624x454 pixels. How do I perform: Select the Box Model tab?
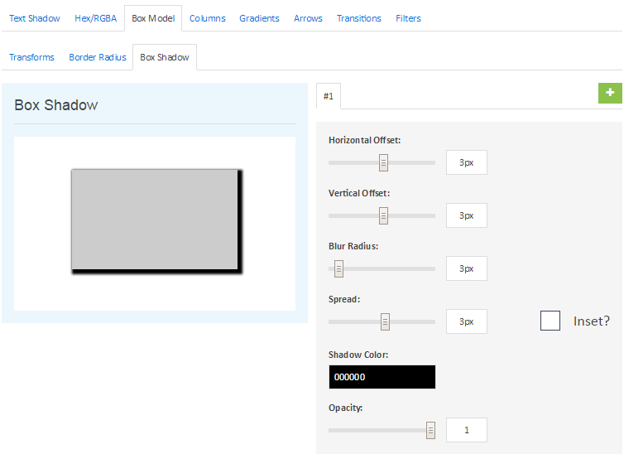(x=153, y=18)
